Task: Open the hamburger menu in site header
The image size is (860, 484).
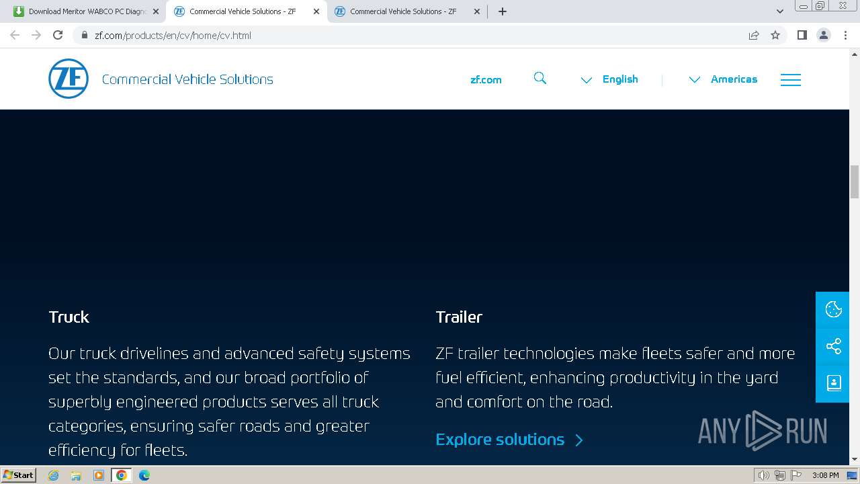Action: [791, 79]
